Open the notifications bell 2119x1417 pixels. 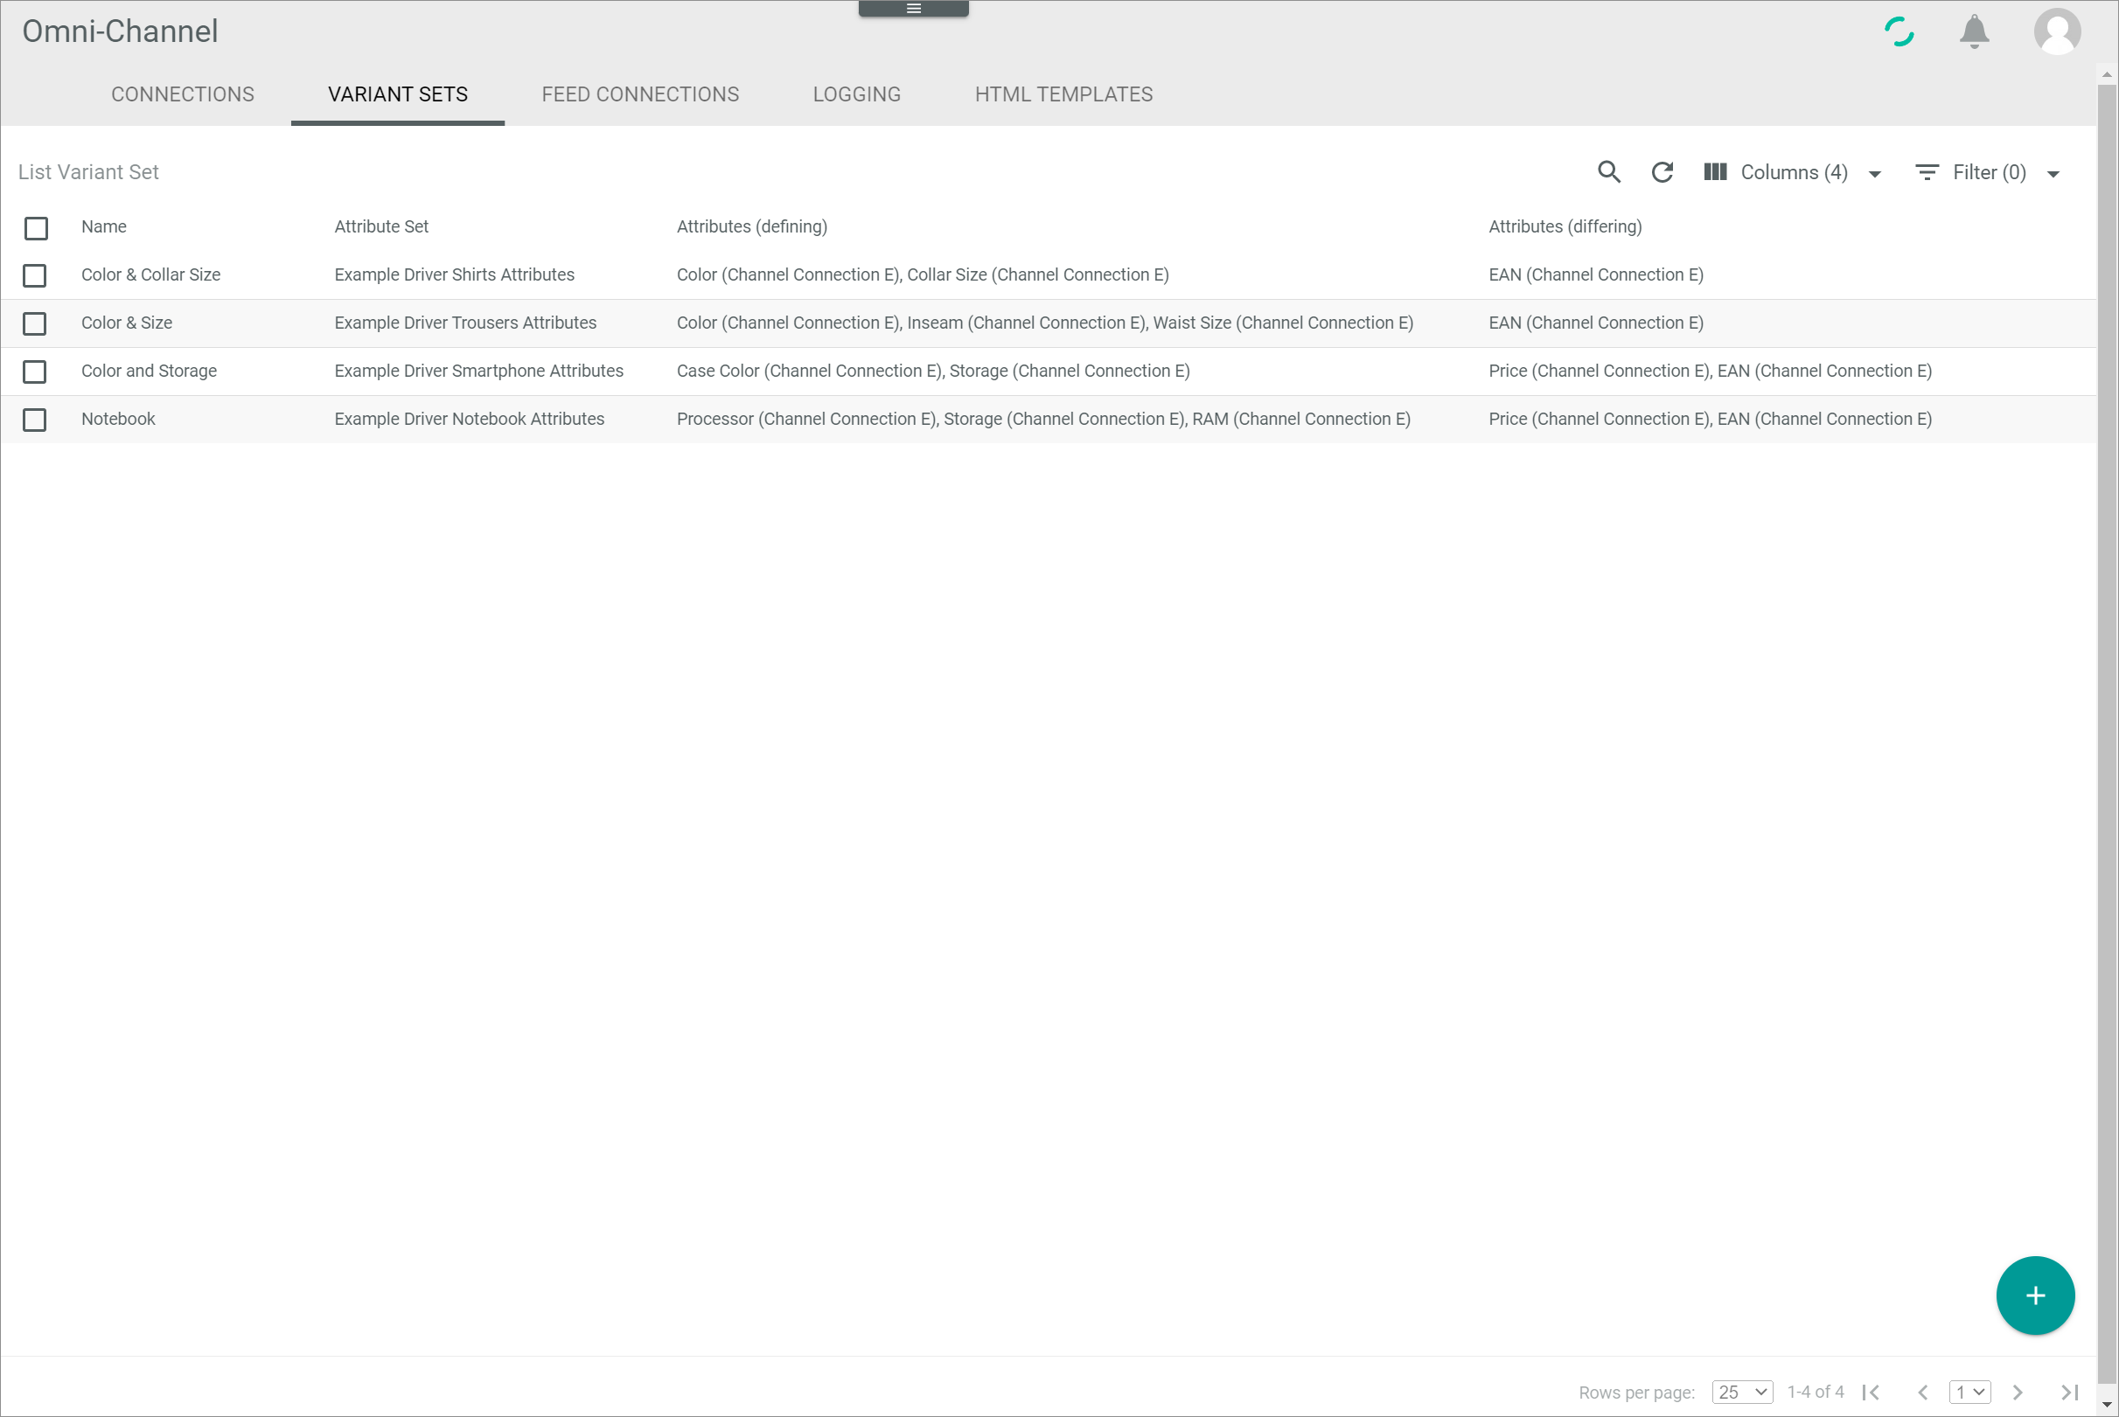coord(1974,31)
